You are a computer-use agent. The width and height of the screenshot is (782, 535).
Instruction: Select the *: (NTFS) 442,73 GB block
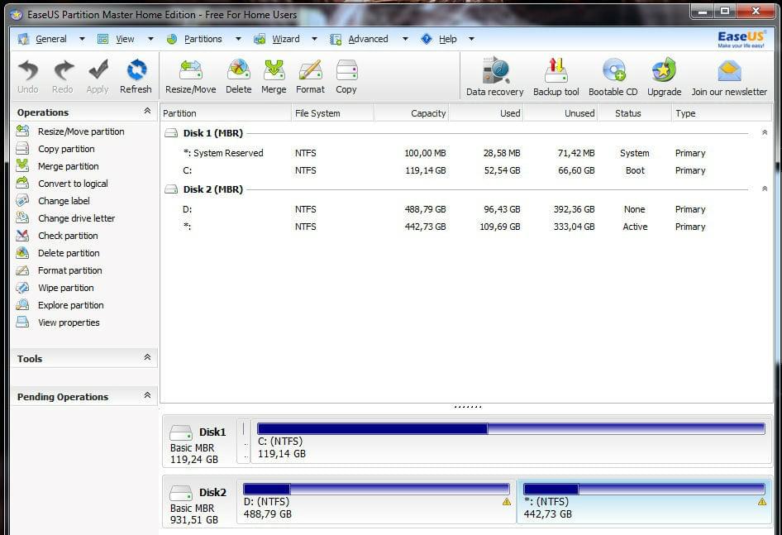(644, 502)
